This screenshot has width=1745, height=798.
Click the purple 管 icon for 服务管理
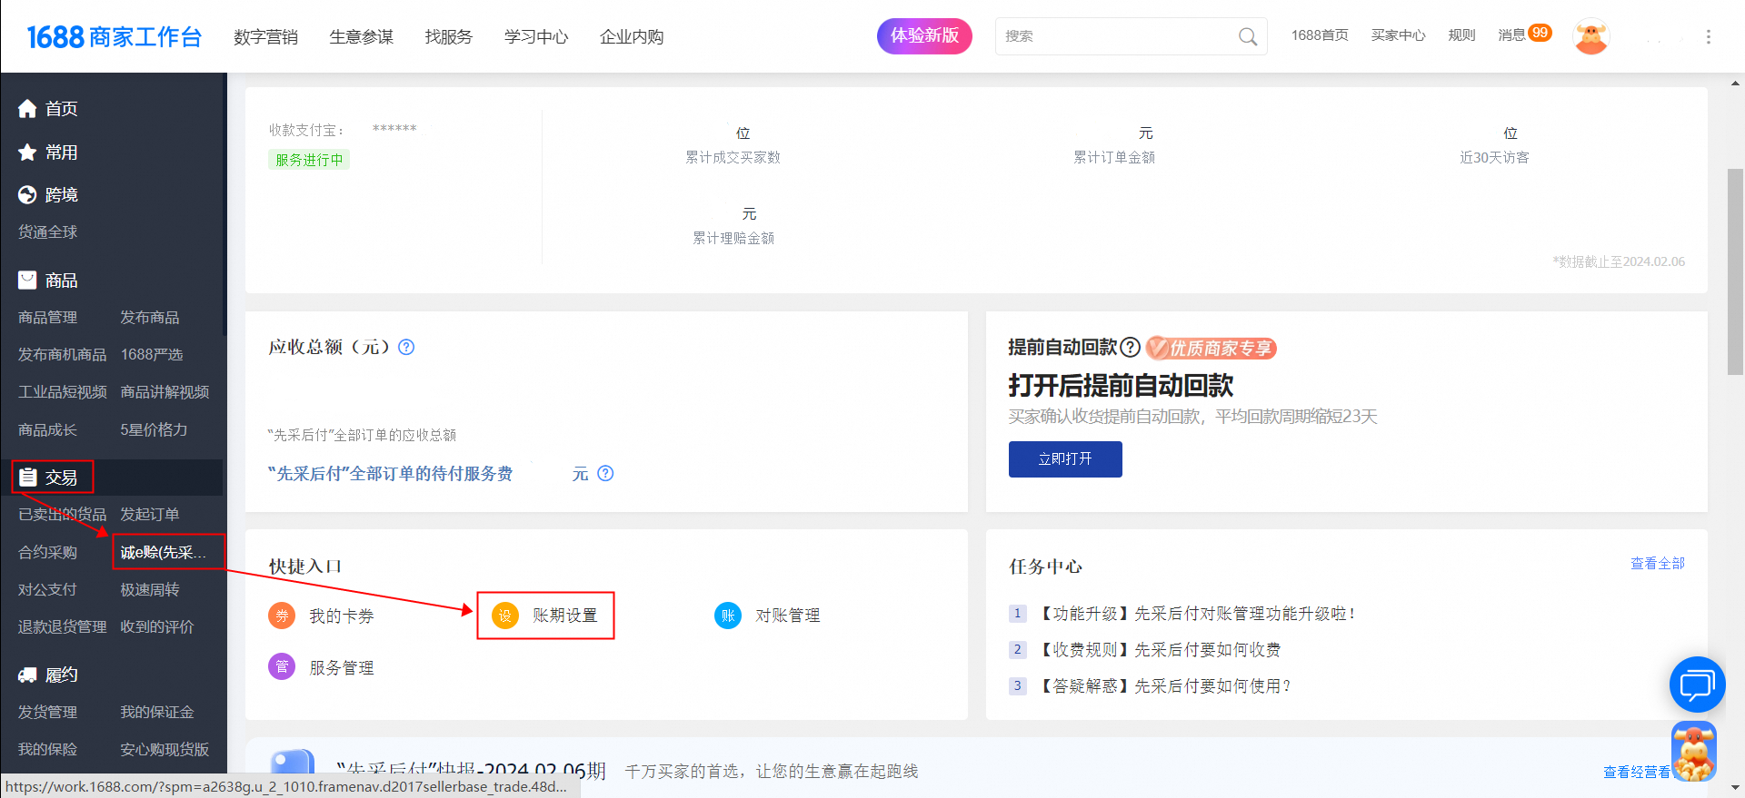pos(282,666)
